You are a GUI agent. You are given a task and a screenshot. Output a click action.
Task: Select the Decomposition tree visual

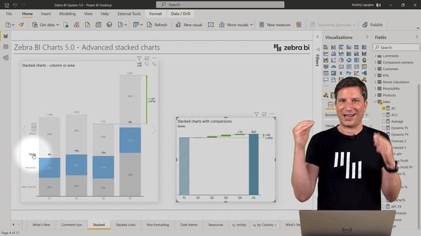(364, 73)
